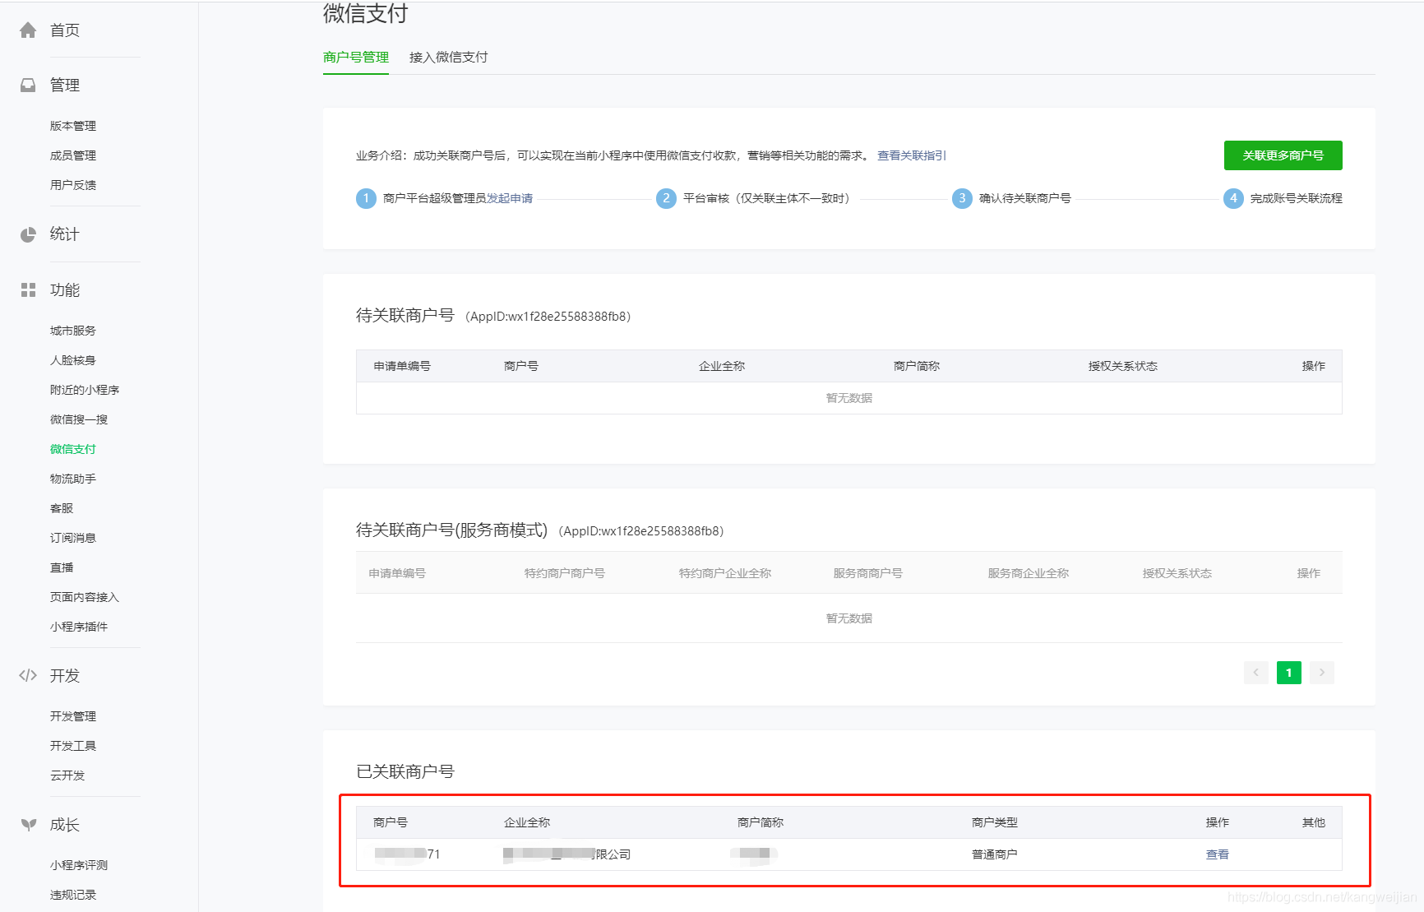Switch to 接入微信支付 tab
The height and width of the screenshot is (912, 1424).
click(x=448, y=57)
